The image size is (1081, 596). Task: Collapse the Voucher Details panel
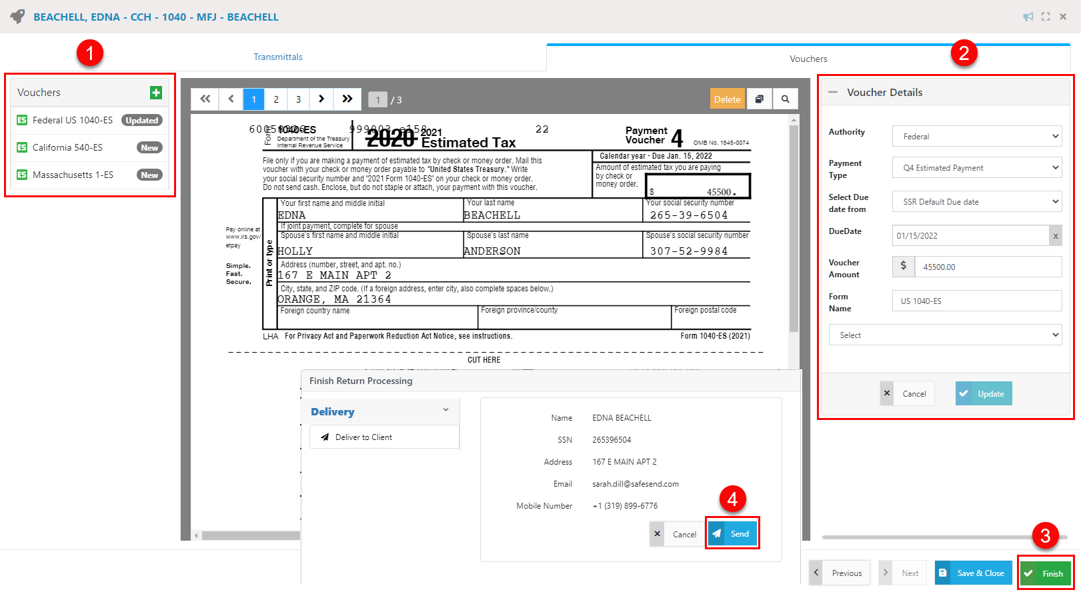(833, 93)
